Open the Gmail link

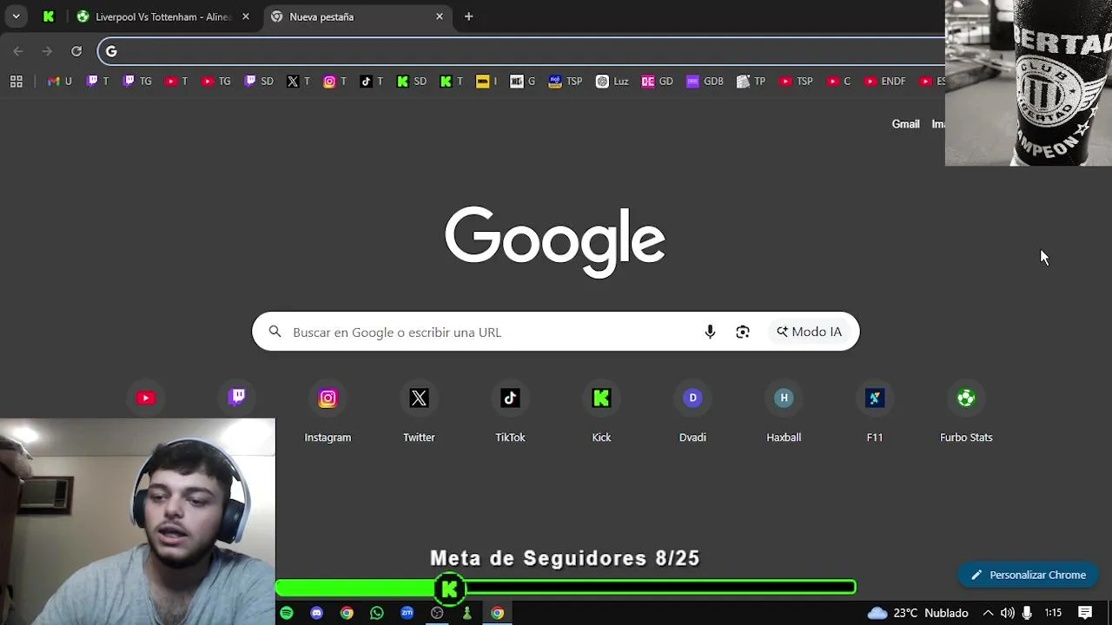coord(905,124)
